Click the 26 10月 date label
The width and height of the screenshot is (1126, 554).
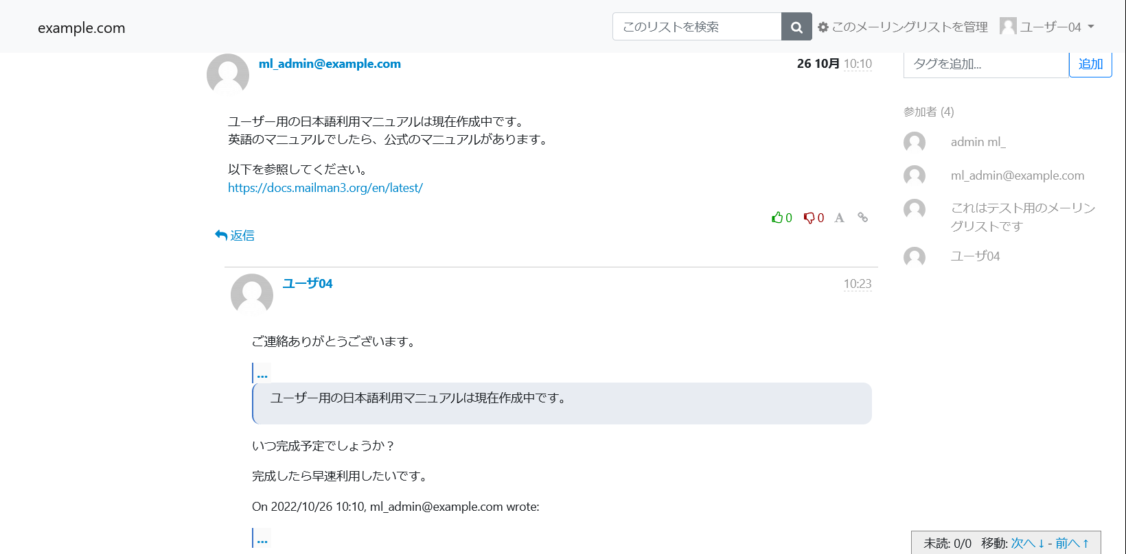click(x=818, y=64)
